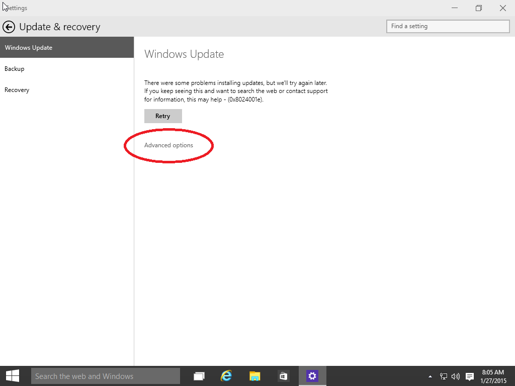Viewport: 515px width, 386px height.
Task: Open the Backup section
Action: coord(67,68)
